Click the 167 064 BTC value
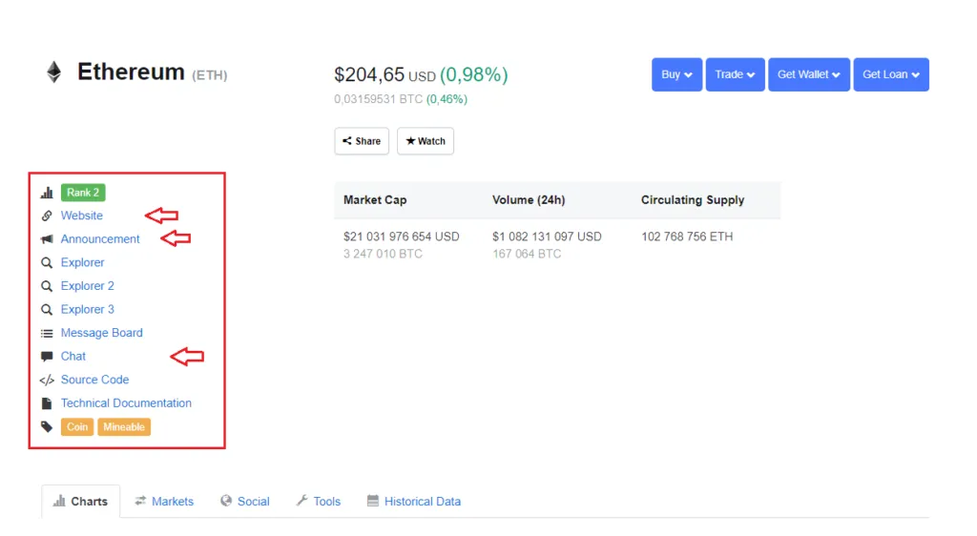The height and width of the screenshot is (536, 977). coord(527,254)
